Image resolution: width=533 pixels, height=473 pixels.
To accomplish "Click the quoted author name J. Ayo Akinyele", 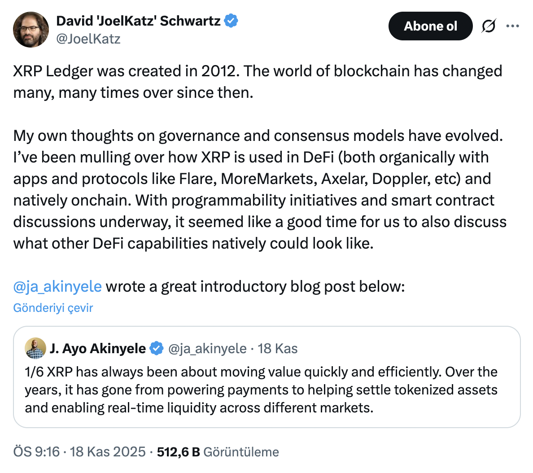I will (x=98, y=348).
